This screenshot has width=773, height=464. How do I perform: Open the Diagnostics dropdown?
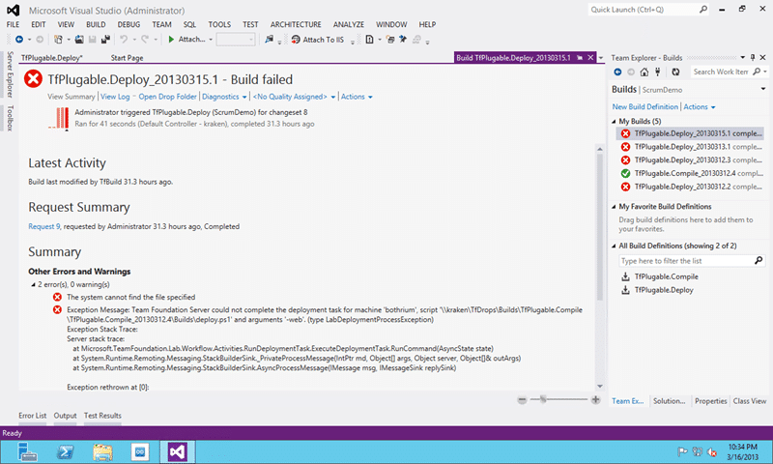[243, 97]
